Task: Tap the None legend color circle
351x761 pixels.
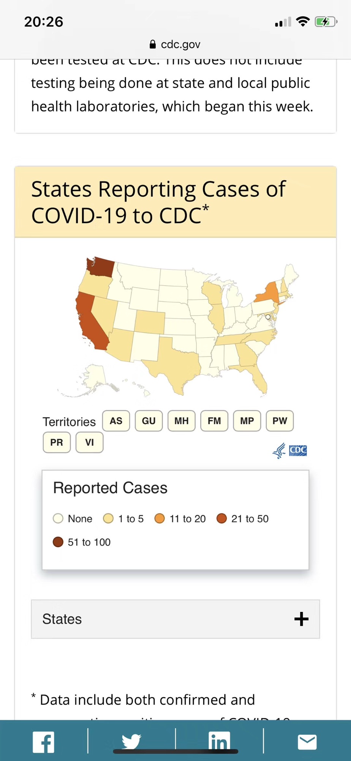Action: 58,519
